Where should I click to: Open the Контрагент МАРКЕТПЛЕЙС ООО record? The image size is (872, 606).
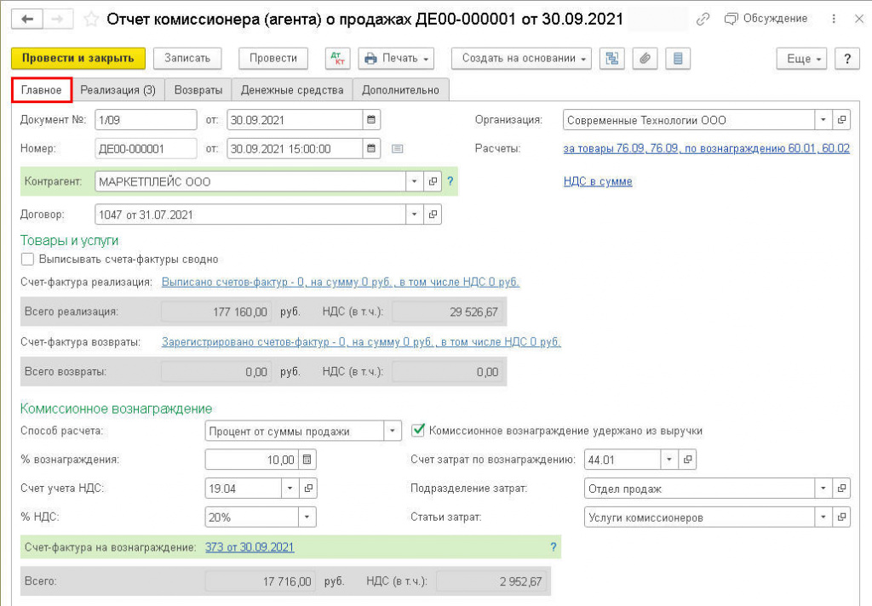point(433,181)
